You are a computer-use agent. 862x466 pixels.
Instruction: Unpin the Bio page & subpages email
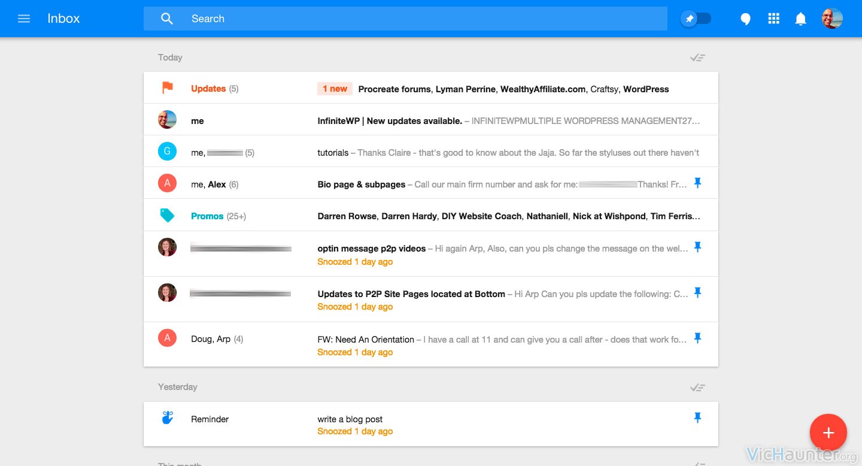pos(697,183)
